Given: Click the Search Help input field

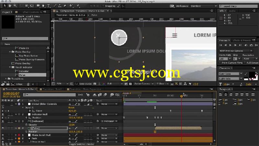Looking at the screenshot, I should coord(238,6).
